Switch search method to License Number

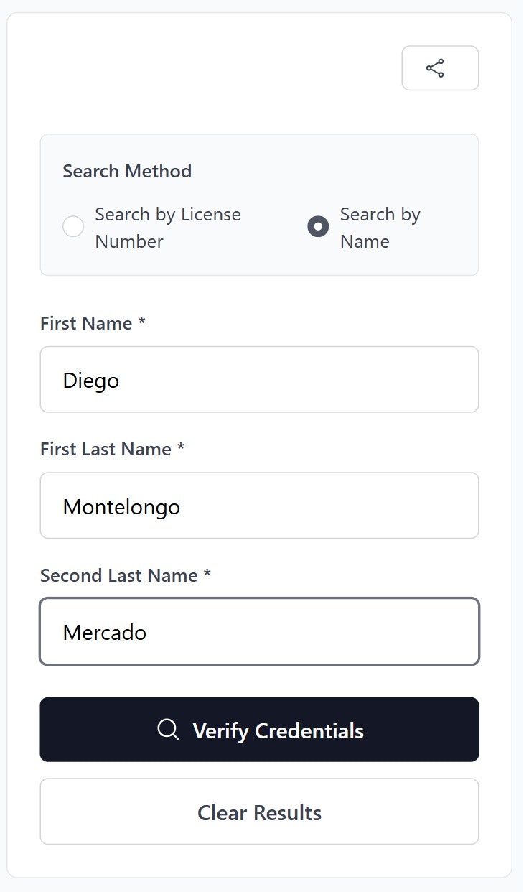coord(72,226)
